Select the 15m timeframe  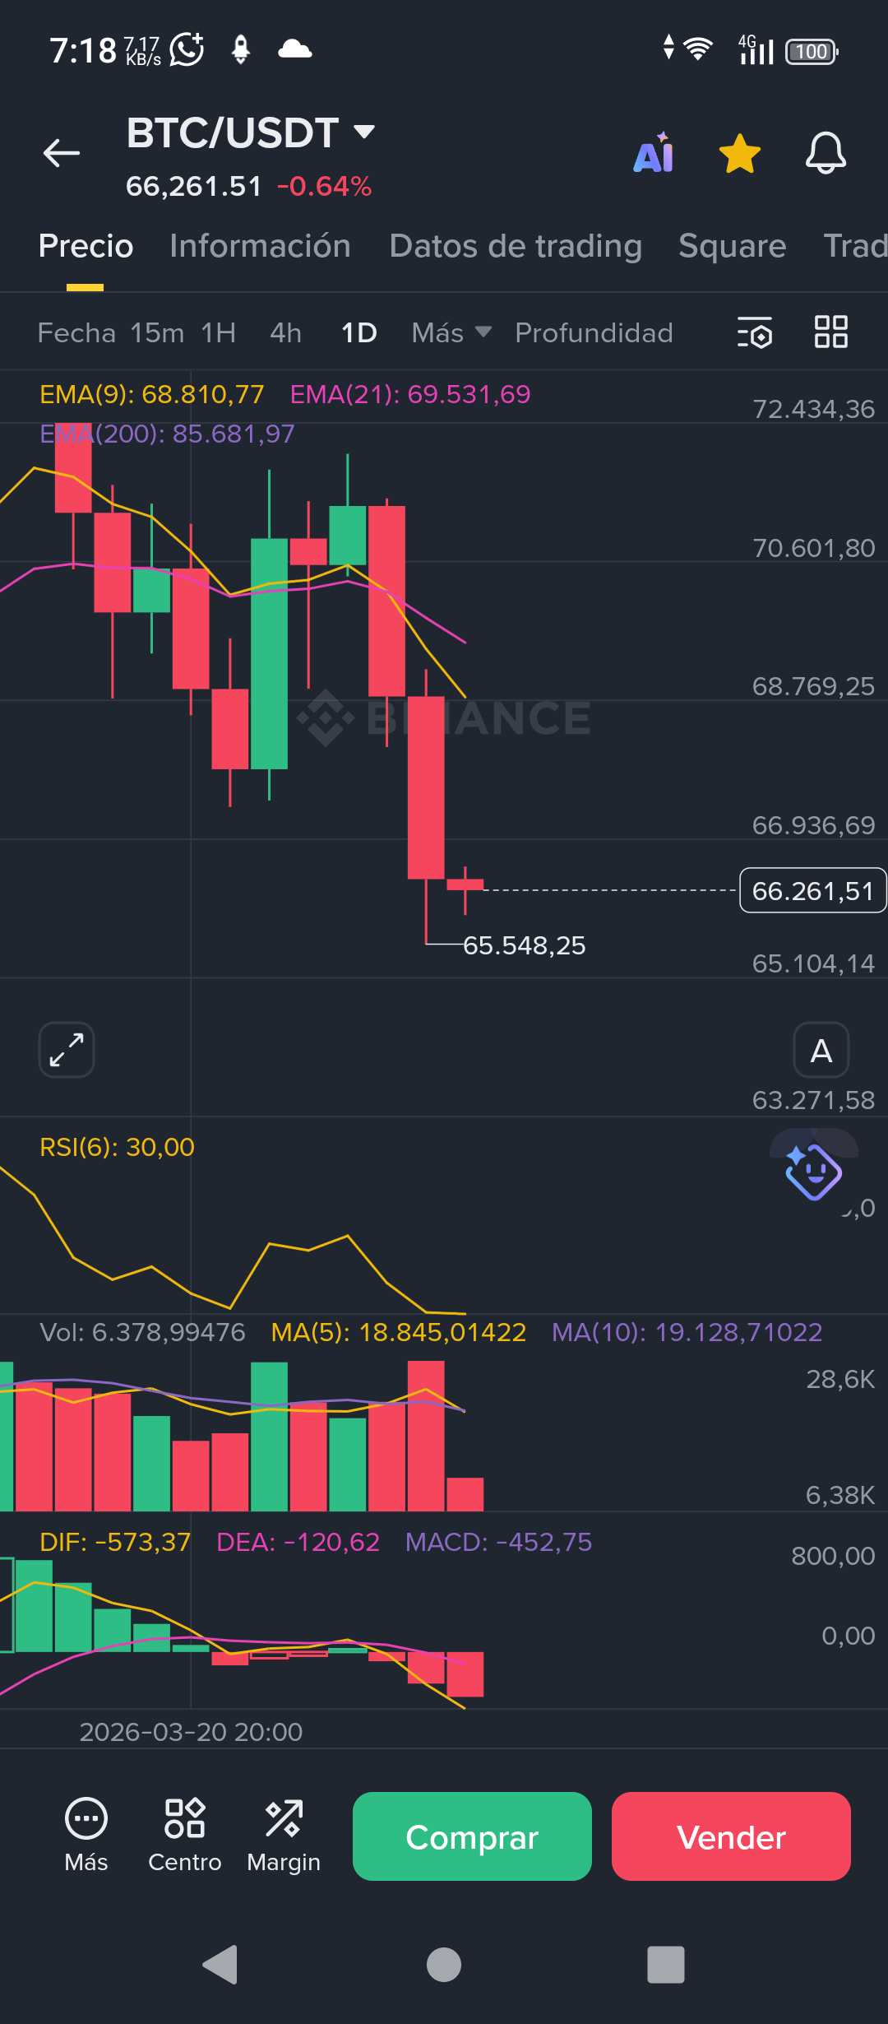(157, 333)
